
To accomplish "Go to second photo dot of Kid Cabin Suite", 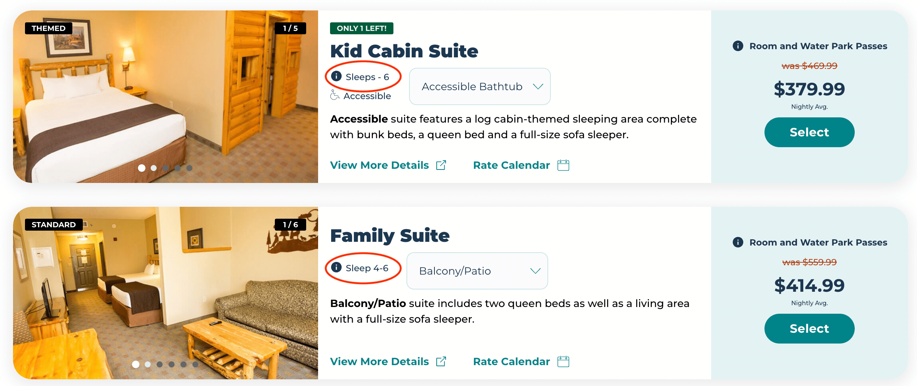I will [x=154, y=168].
